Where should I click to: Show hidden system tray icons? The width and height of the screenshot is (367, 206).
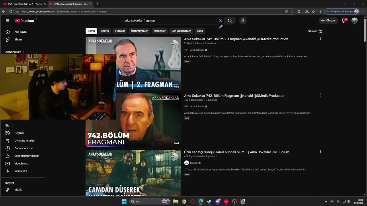pyautogui.click(x=326, y=201)
